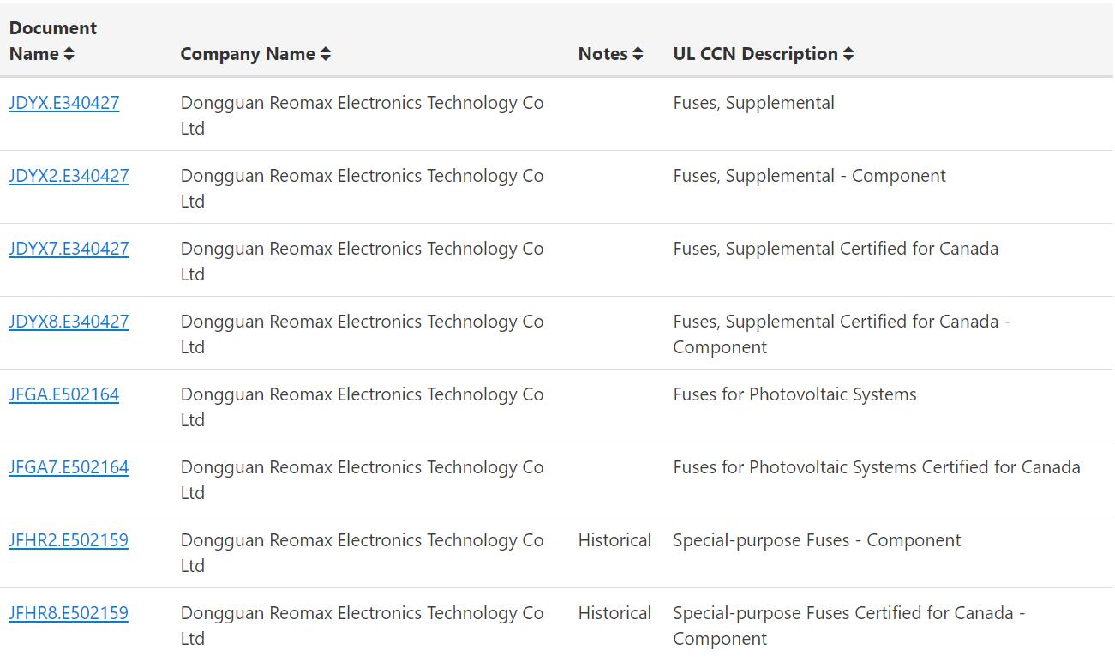Sort by Document Name arrow icon
The height and width of the screenshot is (668, 1115).
tap(69, 54)
